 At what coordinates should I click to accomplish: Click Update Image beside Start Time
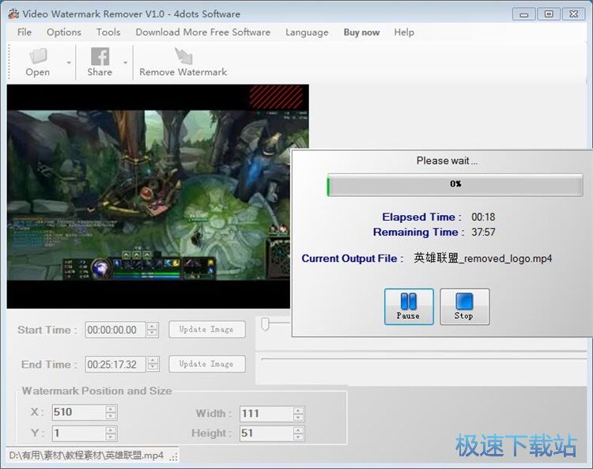(x=207, y=330)
